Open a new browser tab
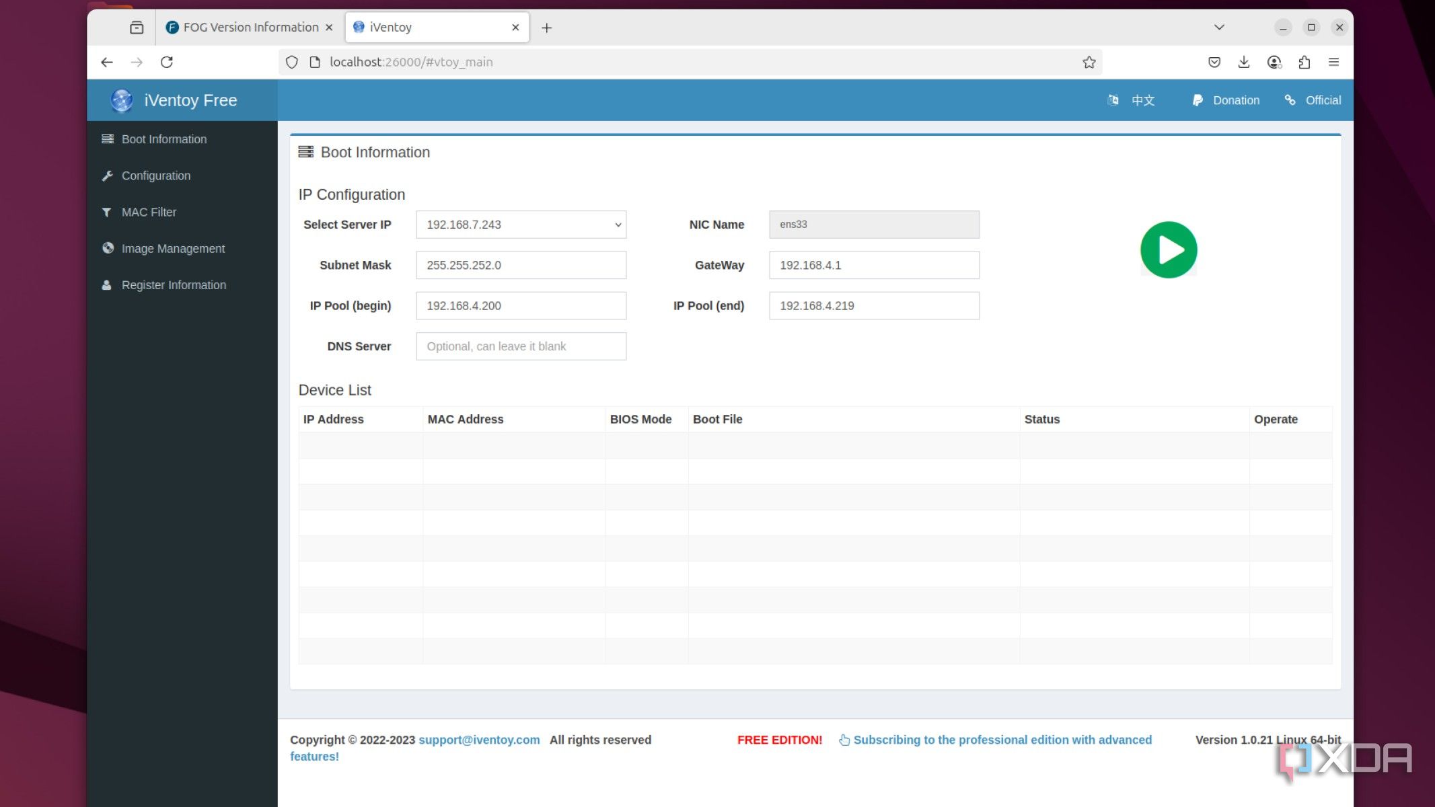The width and height of the screenshot is (1435, 807). [x=547, y=28]
